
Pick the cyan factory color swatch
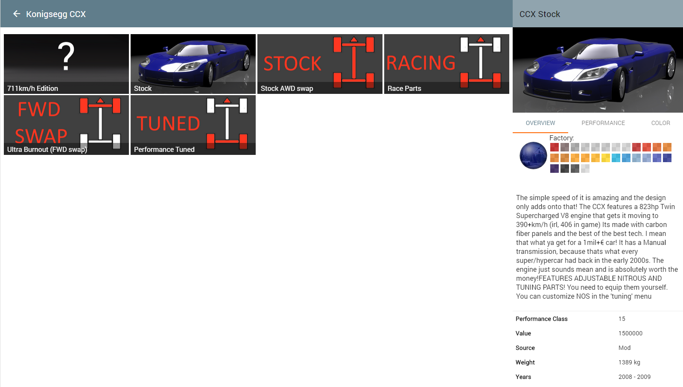(616, 158)
